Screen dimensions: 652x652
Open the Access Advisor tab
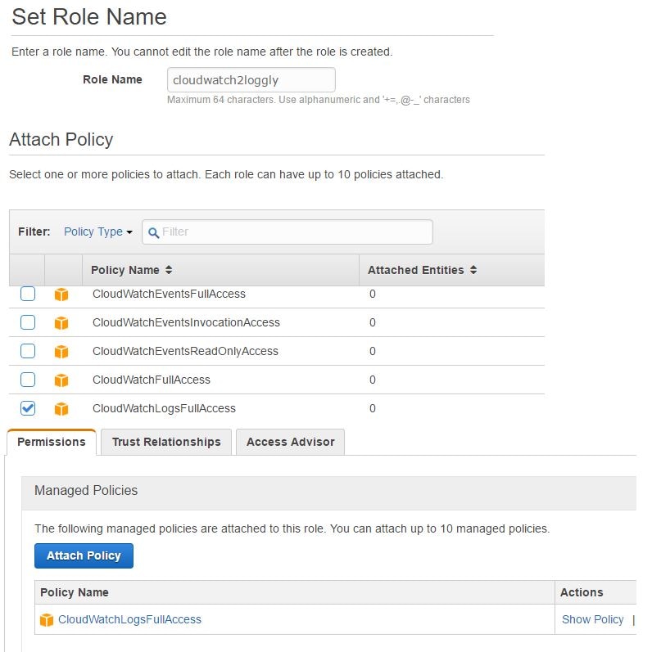click(290, 442)
